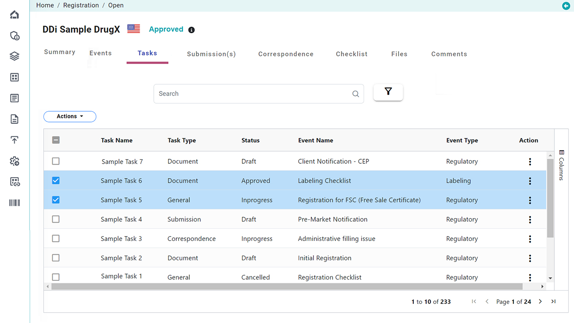Open the Checklist tab

click(352, 54)
